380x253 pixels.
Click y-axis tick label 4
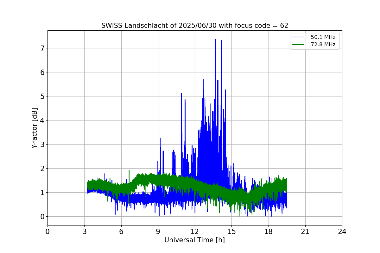[x=42, y=120]
